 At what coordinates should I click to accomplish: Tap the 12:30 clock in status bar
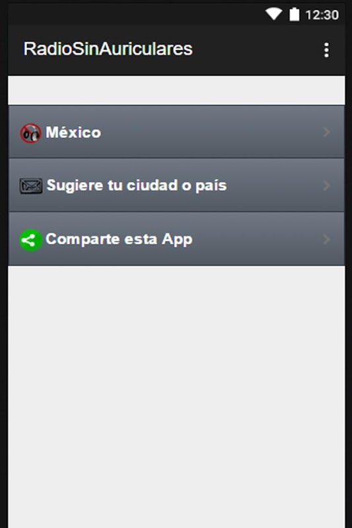[322, 15]
